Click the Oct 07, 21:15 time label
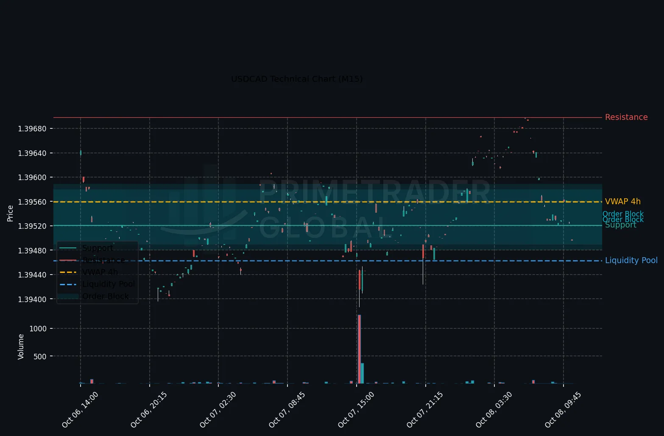The width and height of the screenshot is (664, 436). [x=425, y=409]
